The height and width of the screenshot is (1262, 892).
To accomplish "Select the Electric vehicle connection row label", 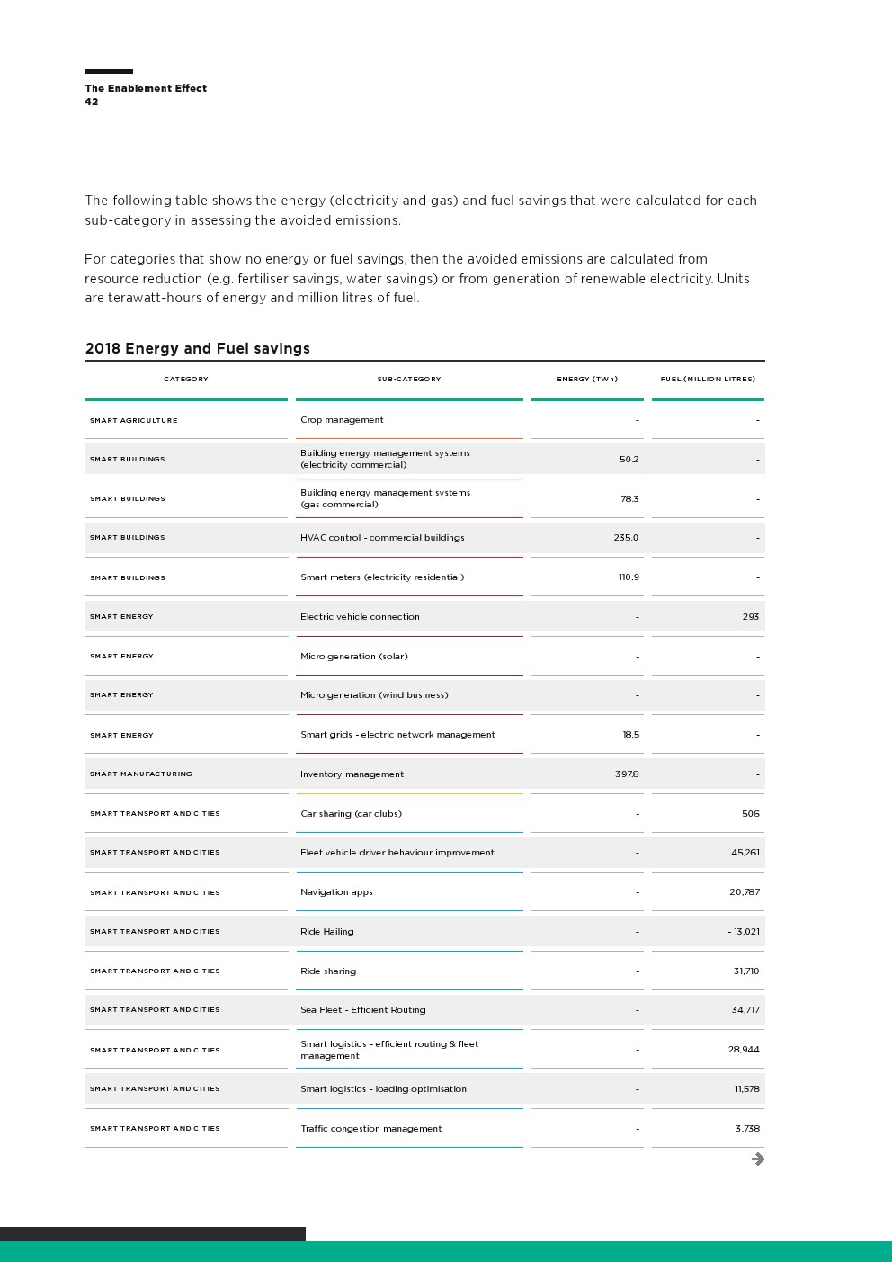I will (x=360, y=617).
